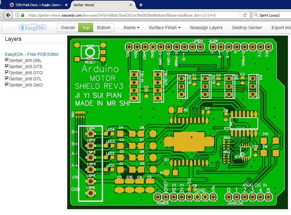Open a new browser tab with plus icon
Viewport: 291px width, 215px height.
(141, 5)
